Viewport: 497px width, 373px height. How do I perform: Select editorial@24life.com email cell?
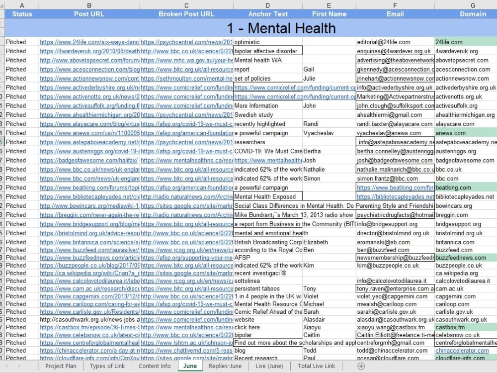(395, 42)
